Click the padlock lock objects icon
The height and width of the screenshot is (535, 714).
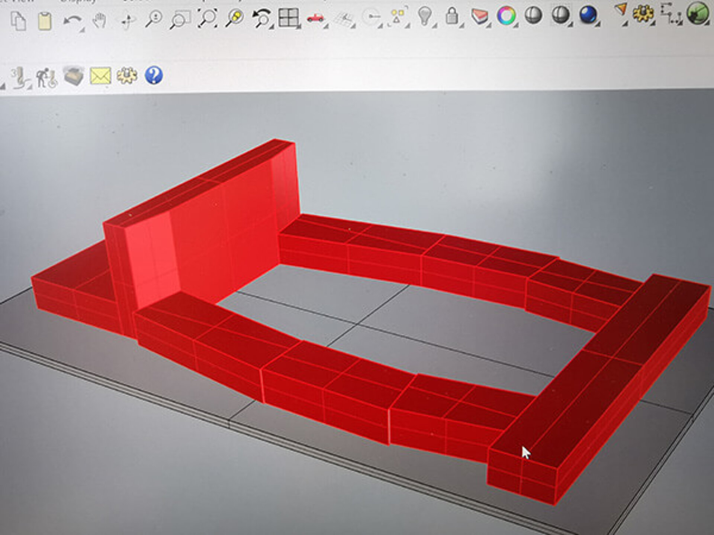(452, 16)
